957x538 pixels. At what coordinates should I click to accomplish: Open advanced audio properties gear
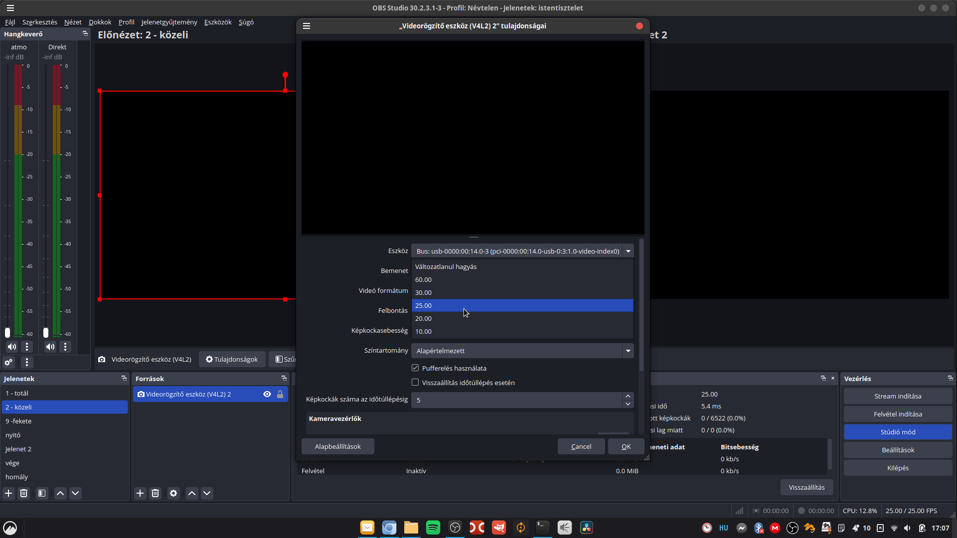8,362
